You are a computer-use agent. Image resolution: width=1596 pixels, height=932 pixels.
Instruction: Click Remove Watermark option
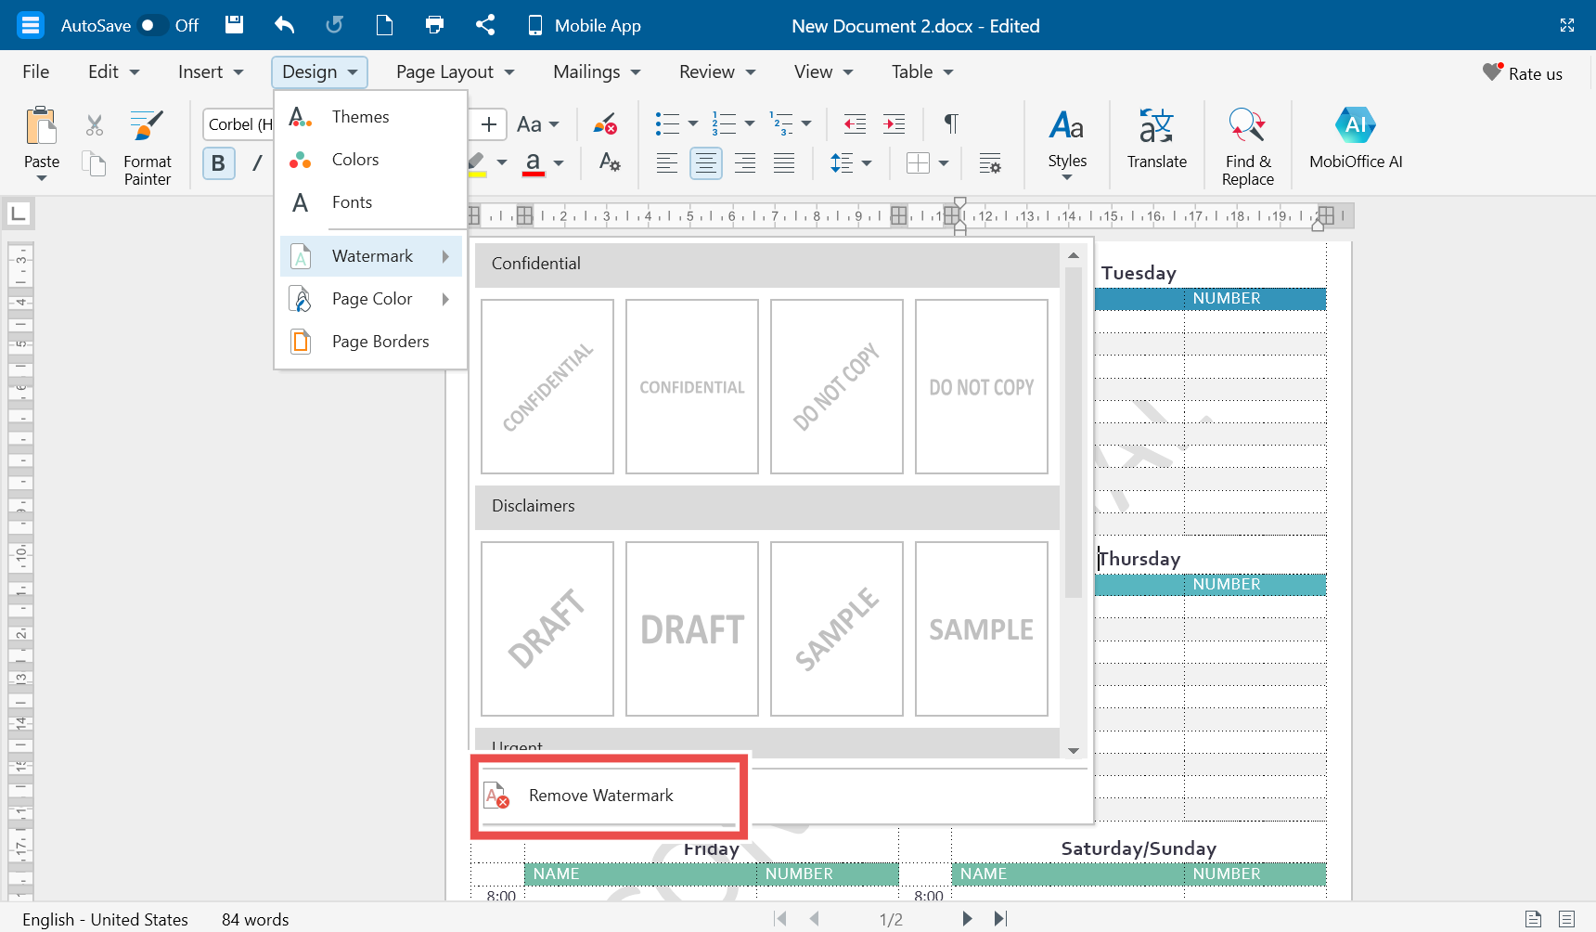pos(600,796)
